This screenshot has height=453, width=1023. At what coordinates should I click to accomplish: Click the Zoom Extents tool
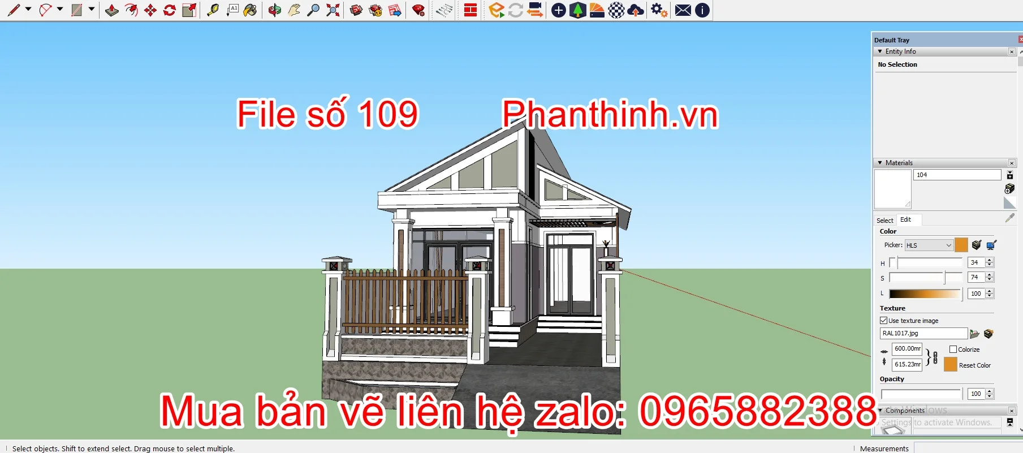[x=333, y=10]
